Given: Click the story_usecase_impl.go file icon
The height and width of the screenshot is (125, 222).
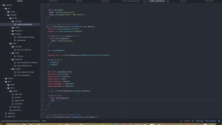Looking at the screenshot, I should point(15,72).
